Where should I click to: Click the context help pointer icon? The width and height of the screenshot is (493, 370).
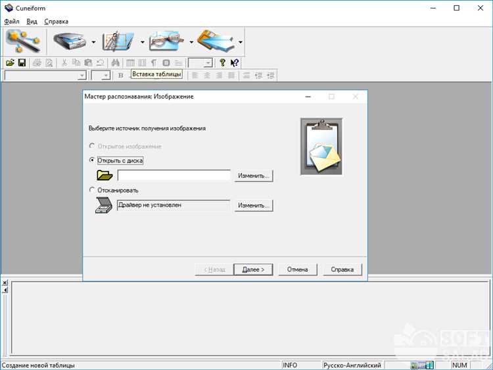[235, 63]
